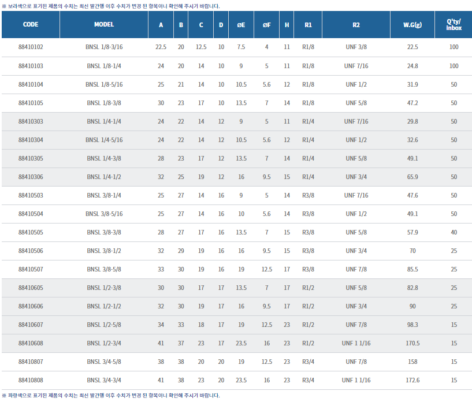Select model BNSL 1/2-5/8
The height and width of the screenshot is (402, 472).
104,325
